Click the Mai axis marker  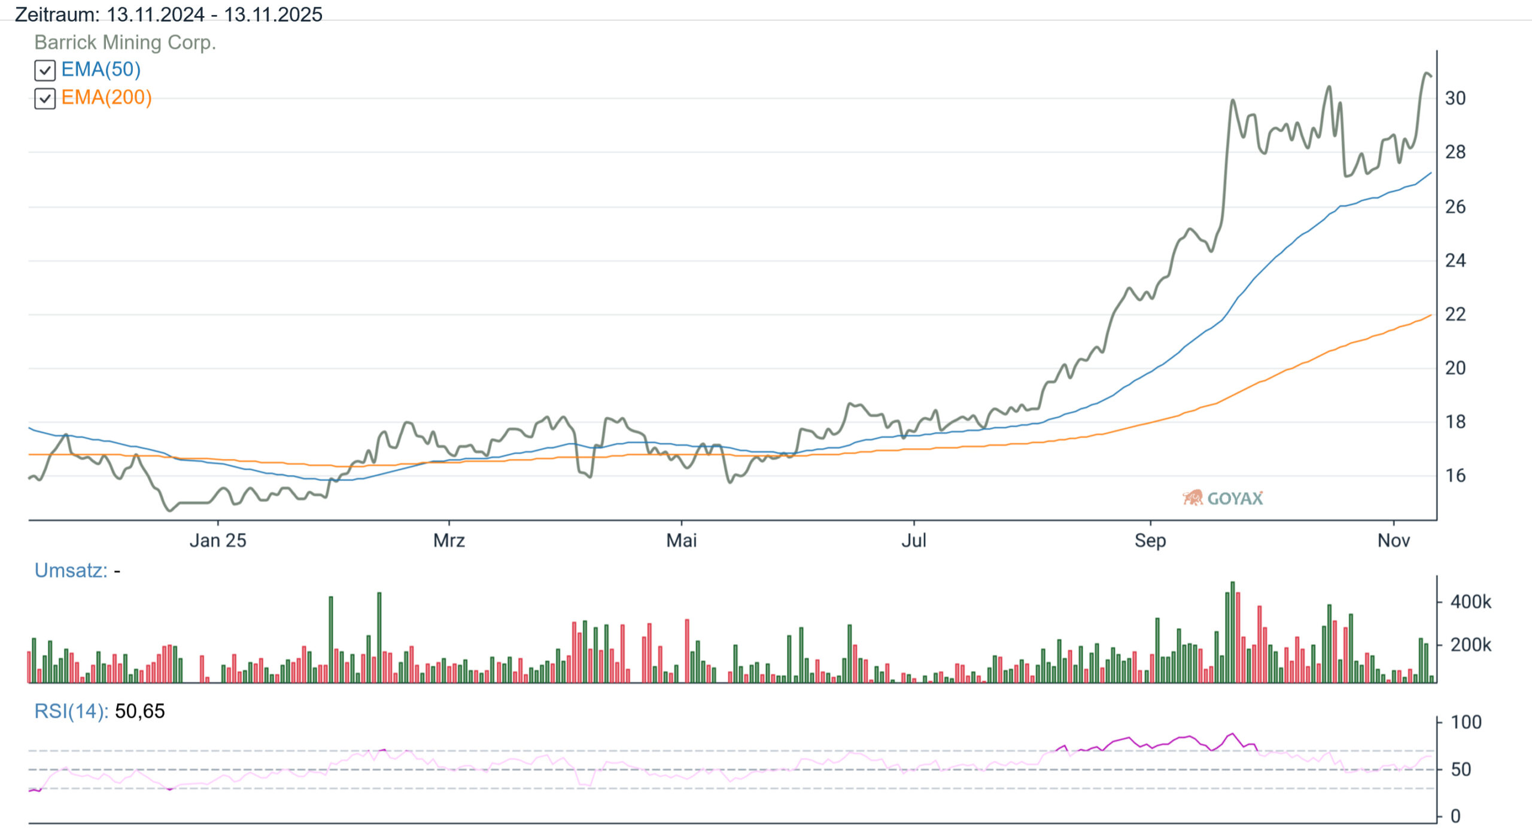click(x=681, y=541)
